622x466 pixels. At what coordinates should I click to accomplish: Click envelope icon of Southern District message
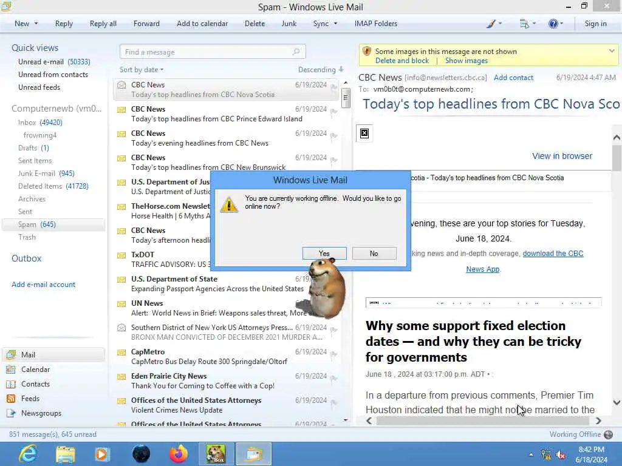point(121,328)
